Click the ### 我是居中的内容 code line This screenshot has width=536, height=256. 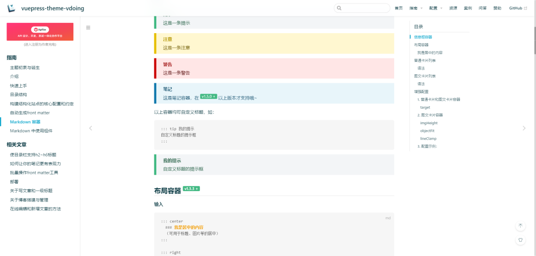point(184,227)
